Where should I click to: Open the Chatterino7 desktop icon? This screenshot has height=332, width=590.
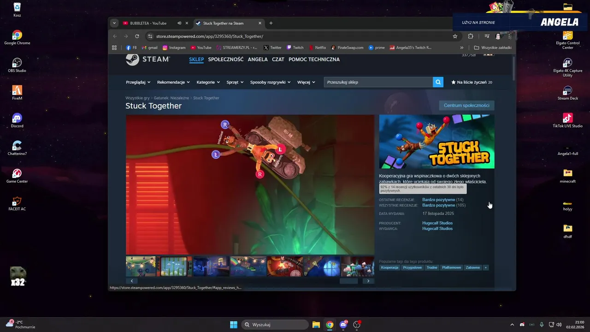[17, 148]
